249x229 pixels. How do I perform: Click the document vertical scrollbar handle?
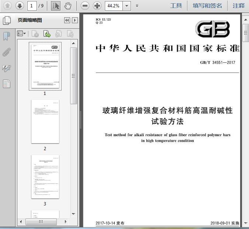(x=246, y=33)
